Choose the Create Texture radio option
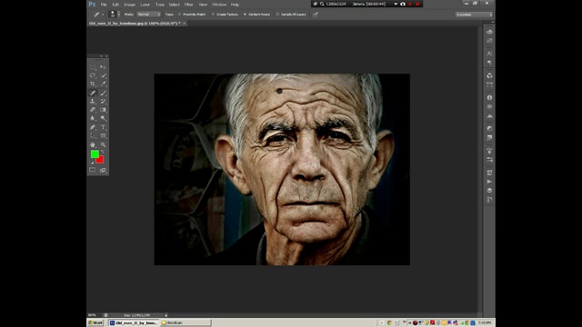 pos(225,15)
